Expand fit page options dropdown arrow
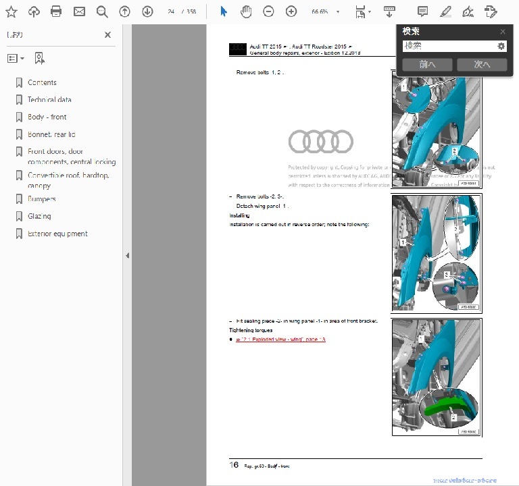This screenshot has height=486, width=519. coord(370,12)
